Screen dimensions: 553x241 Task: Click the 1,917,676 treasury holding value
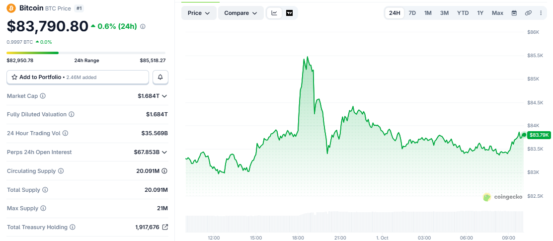(x=148, y=227)
